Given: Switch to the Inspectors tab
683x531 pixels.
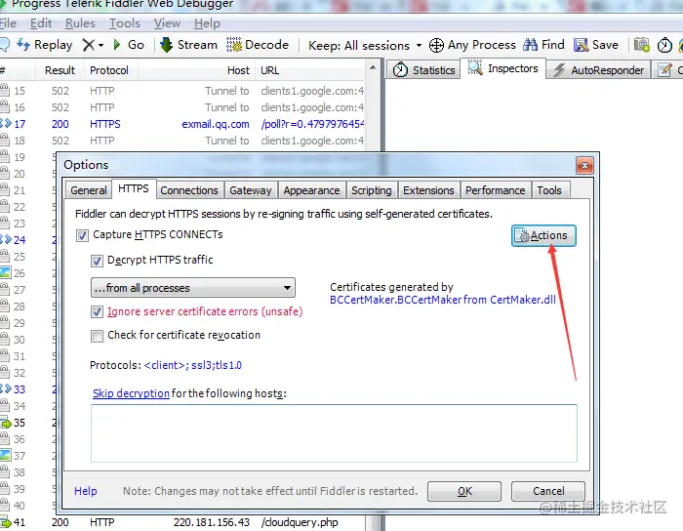Looking at the screenshot, I should click(x=503, y=68).
